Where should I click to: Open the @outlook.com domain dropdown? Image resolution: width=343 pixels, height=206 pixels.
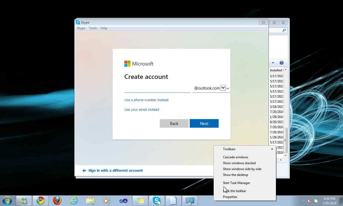tap(223, 88)
